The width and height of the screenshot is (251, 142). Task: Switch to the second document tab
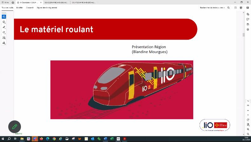[56, 3]
